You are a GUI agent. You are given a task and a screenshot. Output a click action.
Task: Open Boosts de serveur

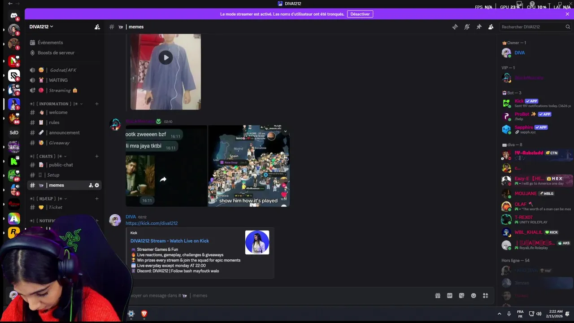65,53
